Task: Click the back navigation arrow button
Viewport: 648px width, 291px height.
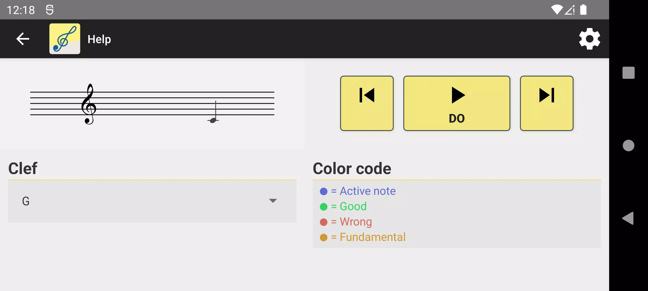Action: (x=23, y=39)
